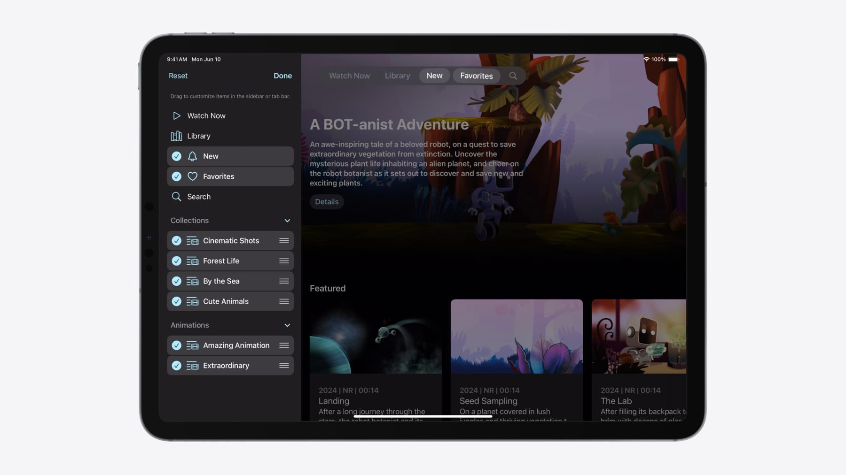Uncheck the By the Sea collection
This screenshot has height=475, width=846.
click(x=176, y=281)
